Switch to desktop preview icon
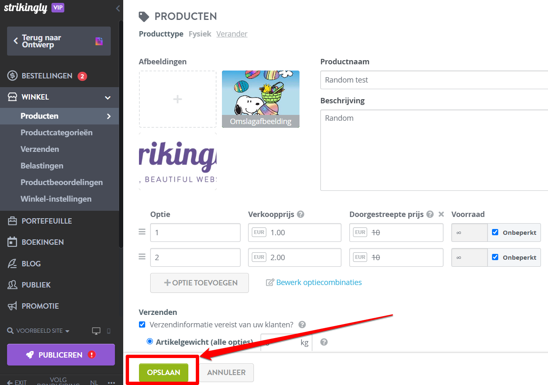This screenshot has width=548, height=385. 96,331
